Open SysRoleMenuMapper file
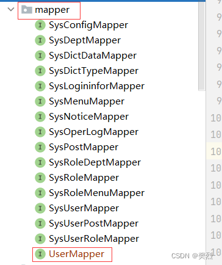222x265 pixels. pyautogui.click(x=96, y=194)
